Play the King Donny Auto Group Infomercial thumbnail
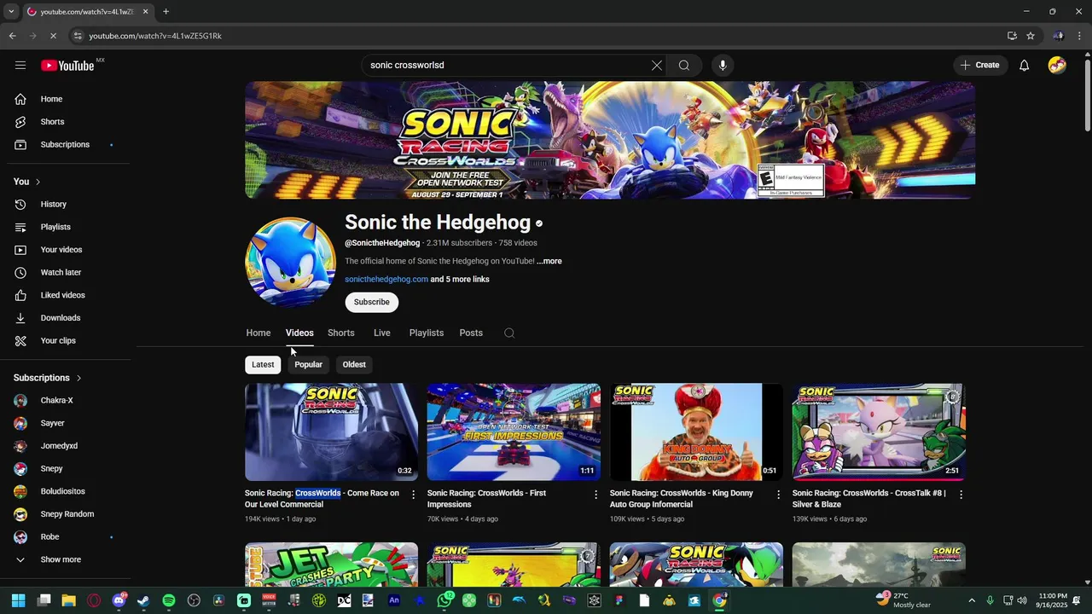Image resolution: width=1092 pixels, height=614 pixels. 696,432
